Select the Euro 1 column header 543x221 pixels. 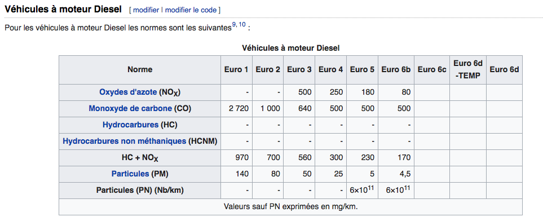pos(236,69)
